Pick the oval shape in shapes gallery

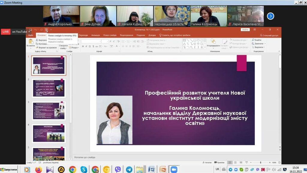(x=198, y=40)
